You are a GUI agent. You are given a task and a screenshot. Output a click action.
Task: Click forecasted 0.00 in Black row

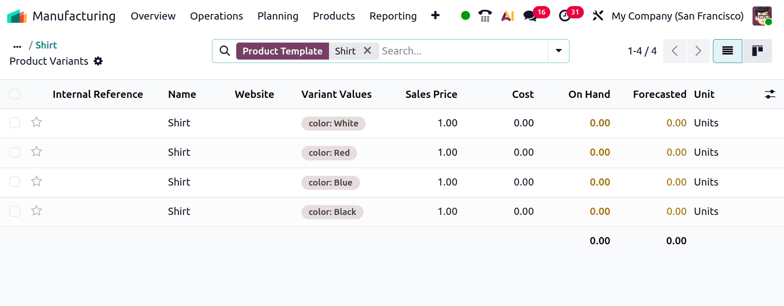tap(676, 212)
